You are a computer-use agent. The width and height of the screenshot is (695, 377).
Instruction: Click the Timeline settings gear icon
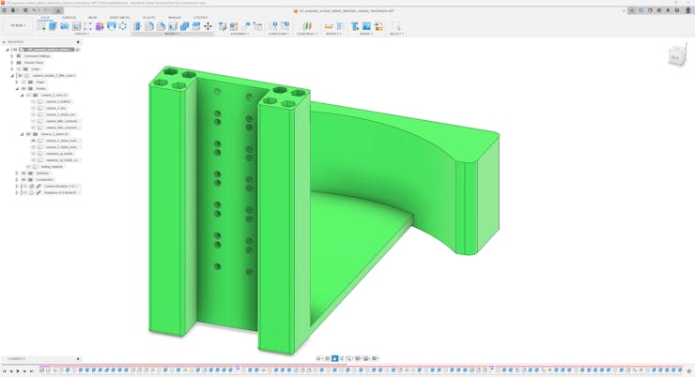688,371
